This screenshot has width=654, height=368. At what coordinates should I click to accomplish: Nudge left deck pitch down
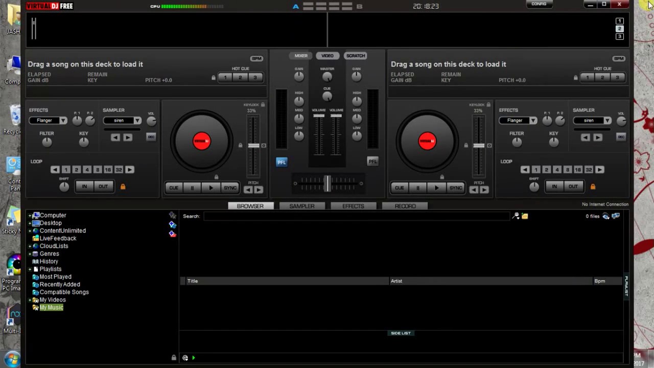pyautogui.click(x=248, y=190)
